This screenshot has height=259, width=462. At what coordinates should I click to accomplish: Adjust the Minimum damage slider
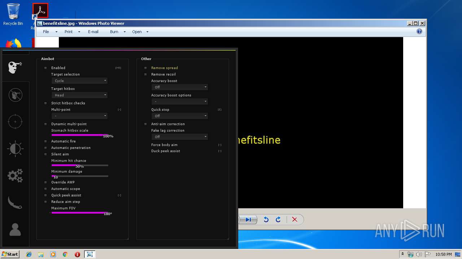tap(80, 176)
